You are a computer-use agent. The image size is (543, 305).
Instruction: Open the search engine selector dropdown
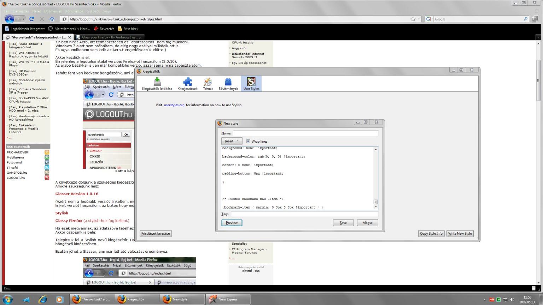pyautogui.click(x=429, y=19)
